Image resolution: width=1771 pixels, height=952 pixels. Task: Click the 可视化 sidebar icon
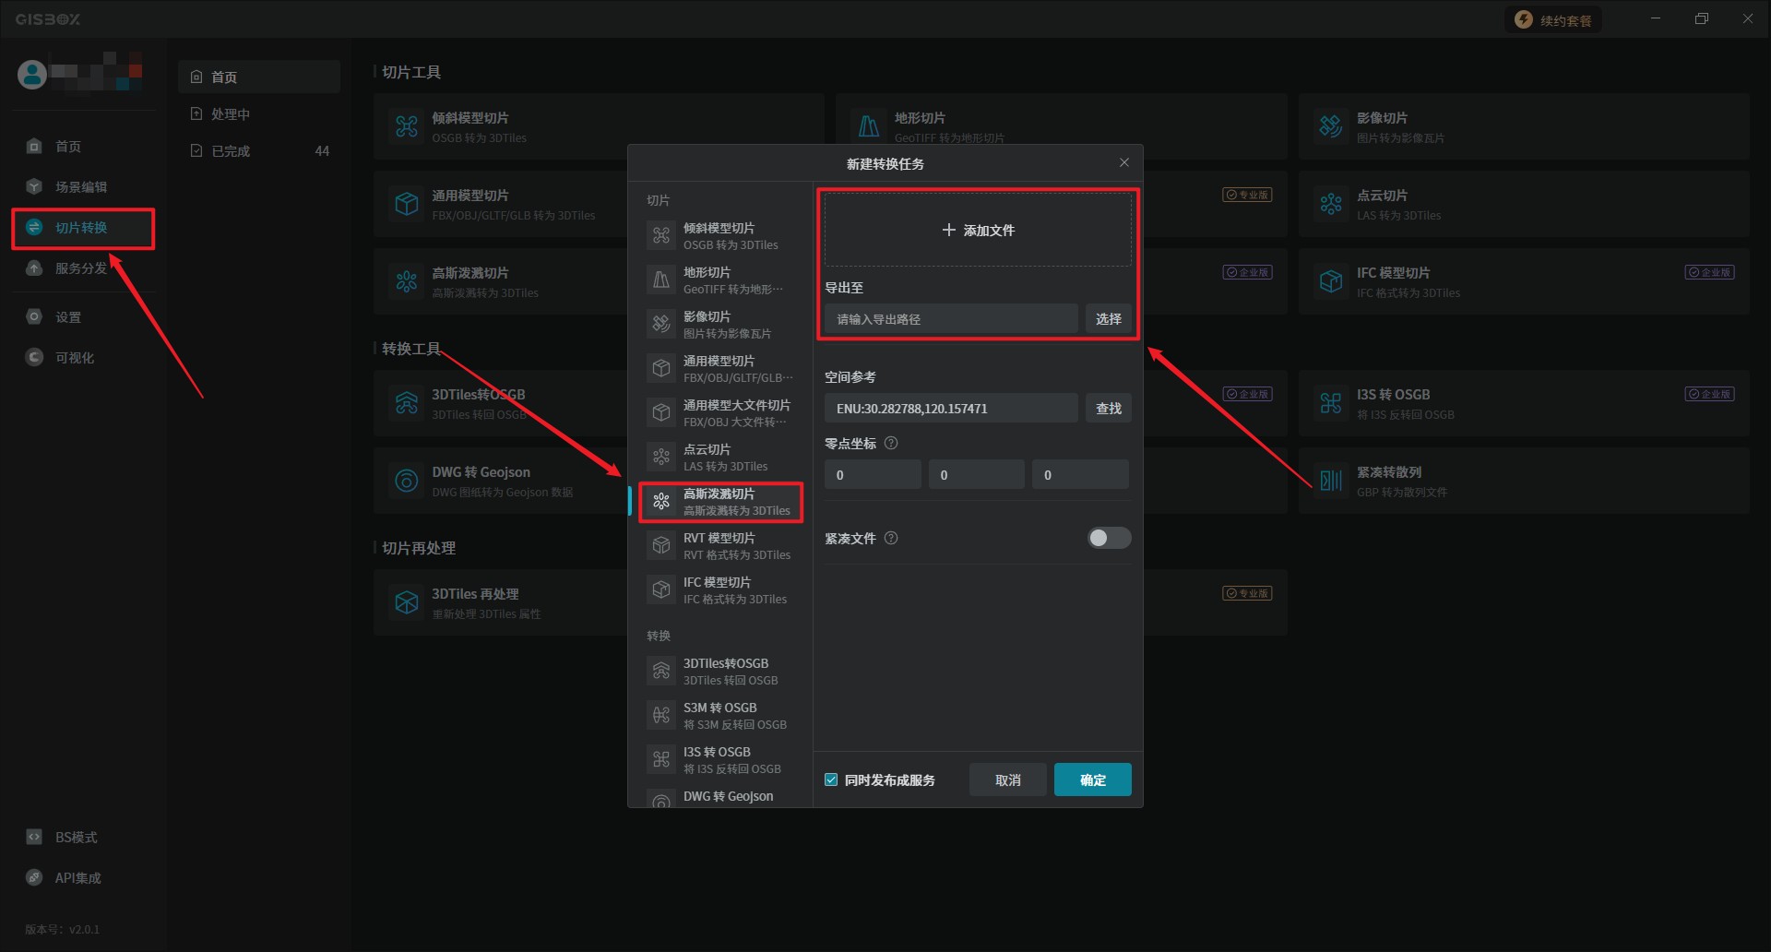tap(35, 358)
